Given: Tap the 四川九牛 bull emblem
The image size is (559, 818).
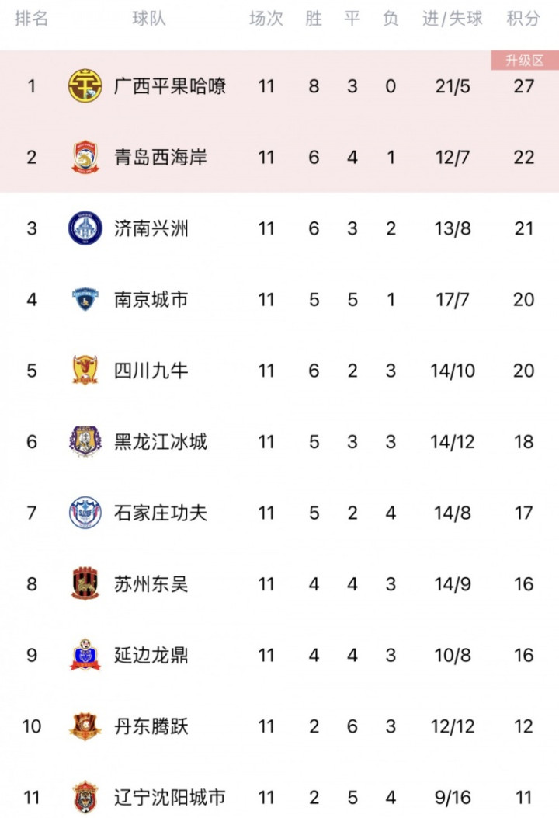Looking at the screenshot, I should pyautogui.click(x=85, y=371).
